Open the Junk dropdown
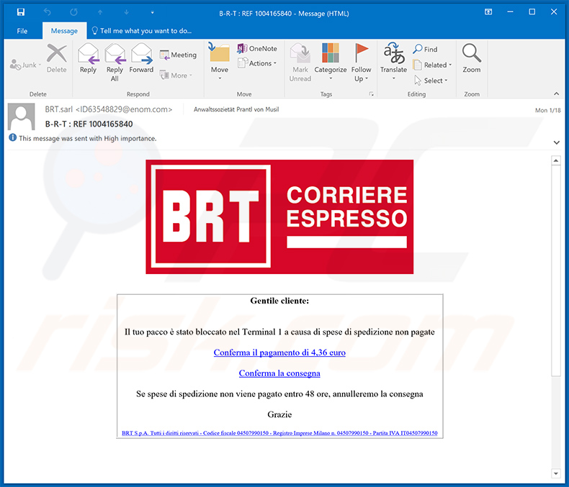The image size is (569, 487). tap(25, 65)
